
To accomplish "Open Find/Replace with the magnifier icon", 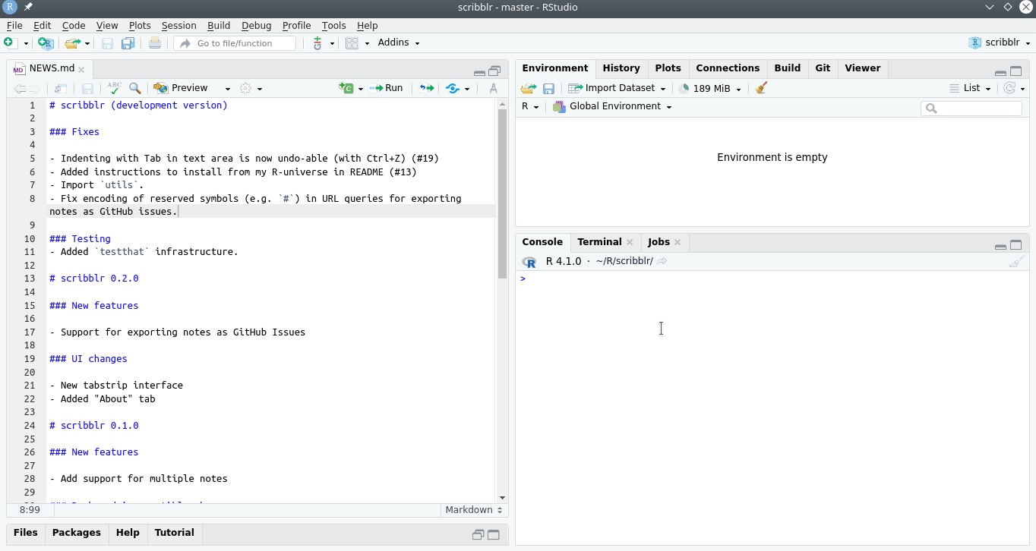I will 134,89.
